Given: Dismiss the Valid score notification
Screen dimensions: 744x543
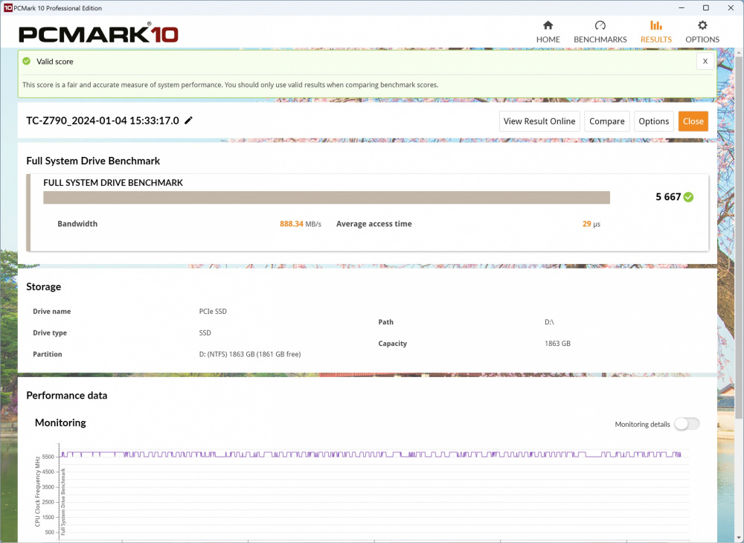Looking at the screenshot, I should pyautogui.click(x=705, y=61).
